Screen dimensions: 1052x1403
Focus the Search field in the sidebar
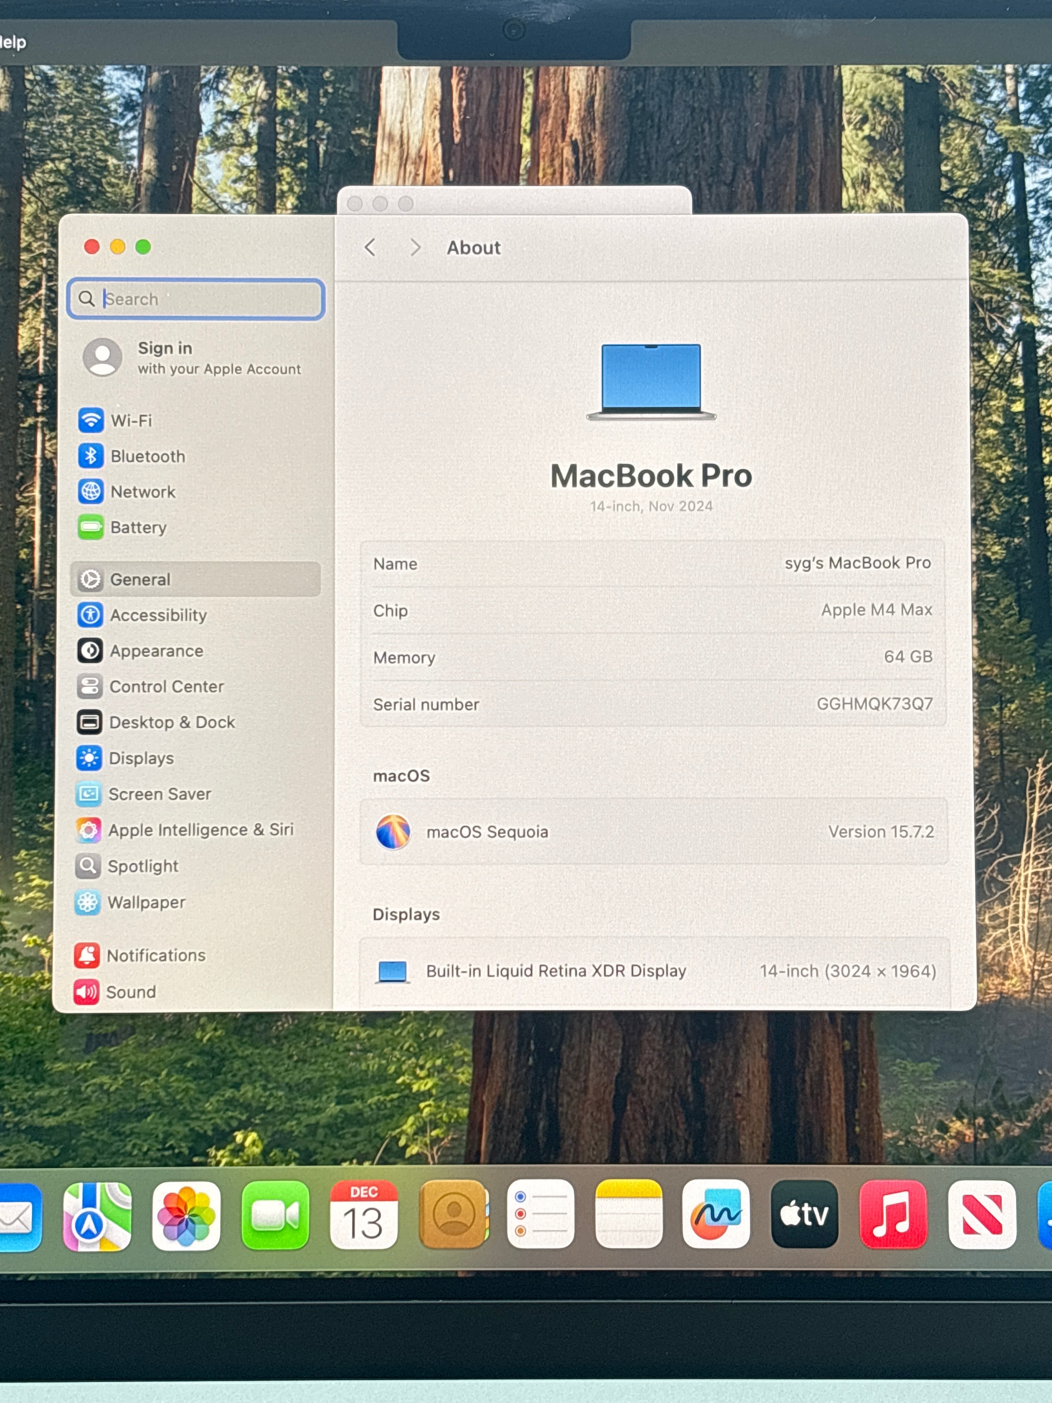pos(196,299)
